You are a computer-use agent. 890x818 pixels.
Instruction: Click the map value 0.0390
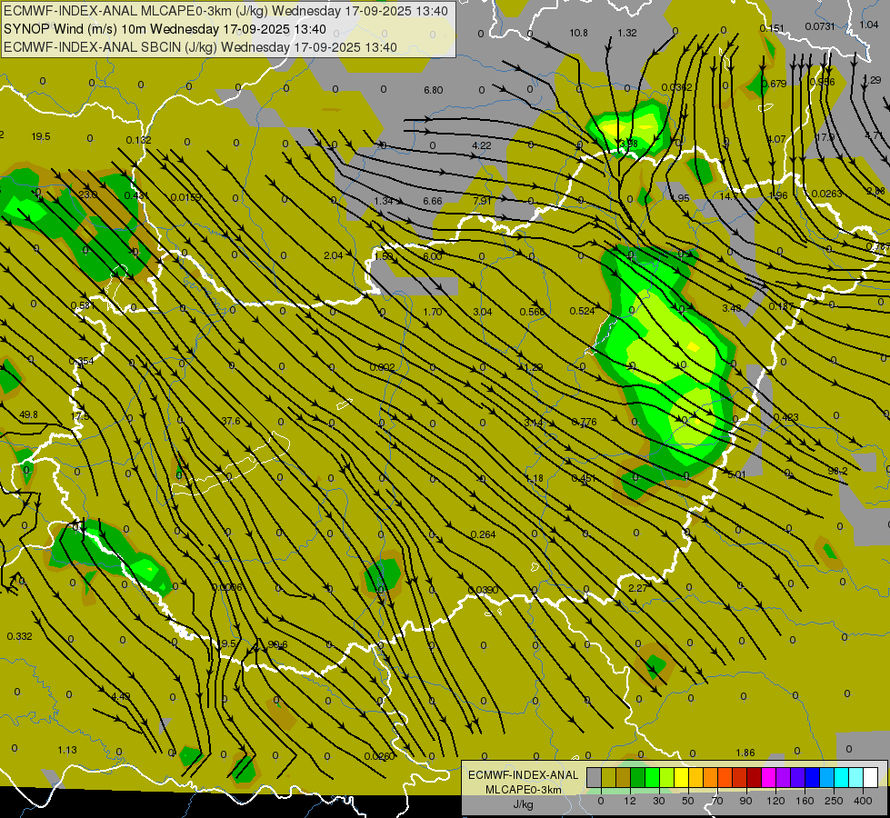483,591
